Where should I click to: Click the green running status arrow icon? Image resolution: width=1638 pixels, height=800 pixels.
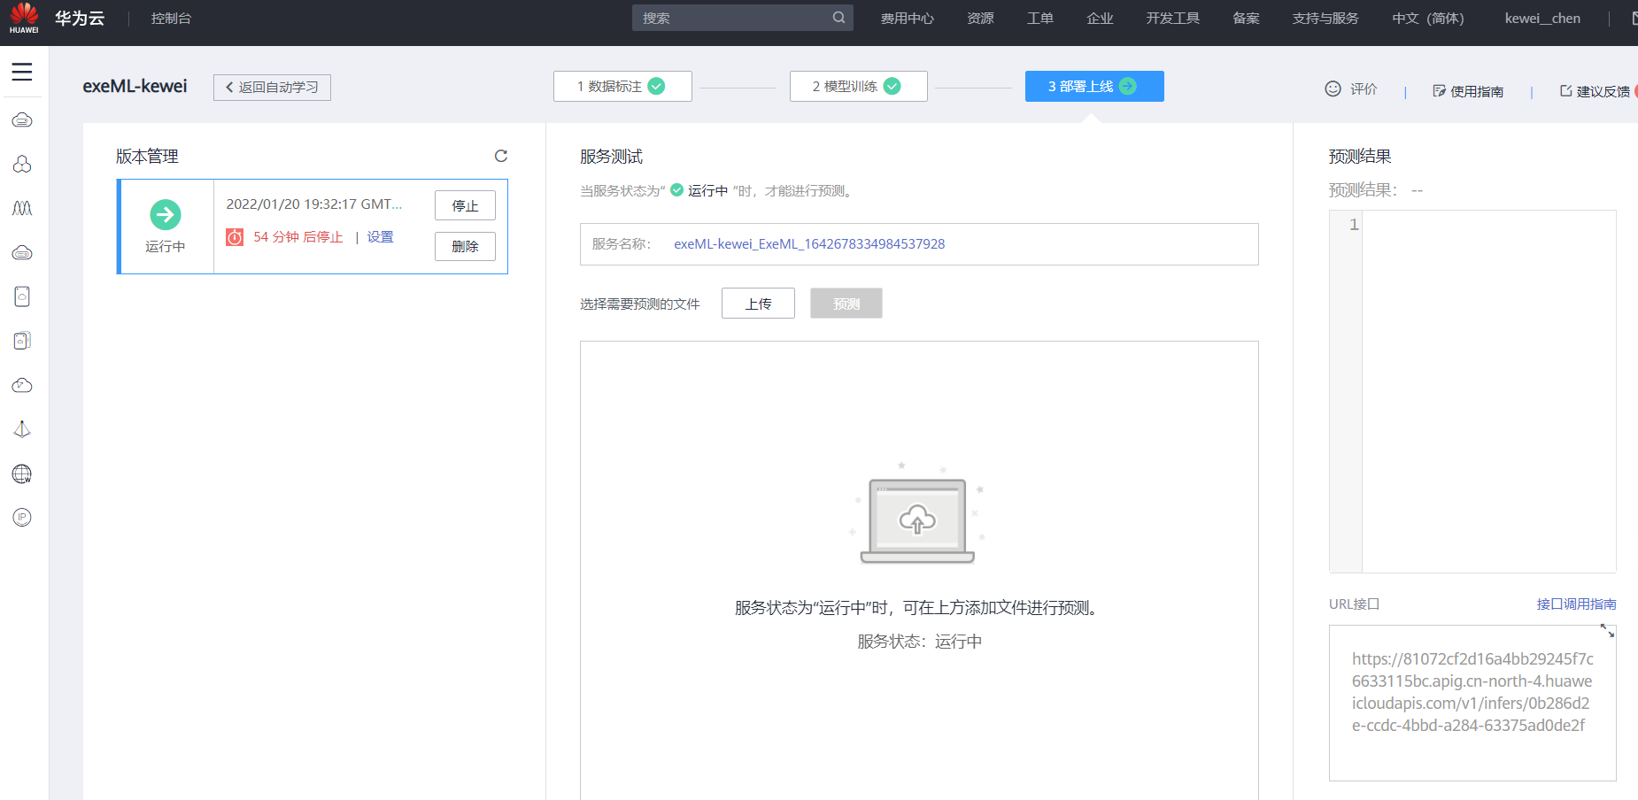tap(166, 214)
